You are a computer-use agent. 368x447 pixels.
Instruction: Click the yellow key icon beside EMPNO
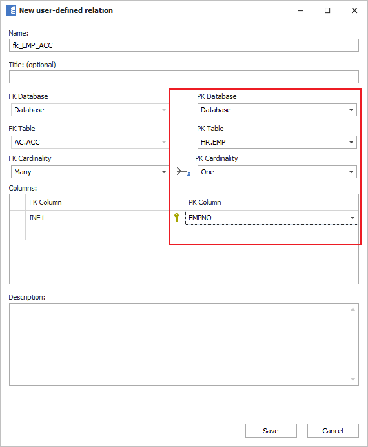177,218
